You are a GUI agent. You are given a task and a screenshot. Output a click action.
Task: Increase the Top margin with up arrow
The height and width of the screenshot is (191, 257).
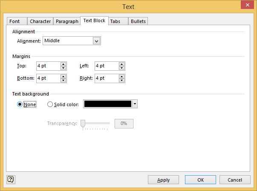click(64, 64)
